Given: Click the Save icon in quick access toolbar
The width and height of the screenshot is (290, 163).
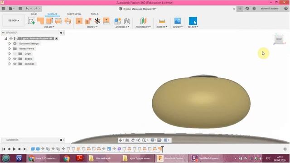Looking at the screenshot, I should 20,9.
